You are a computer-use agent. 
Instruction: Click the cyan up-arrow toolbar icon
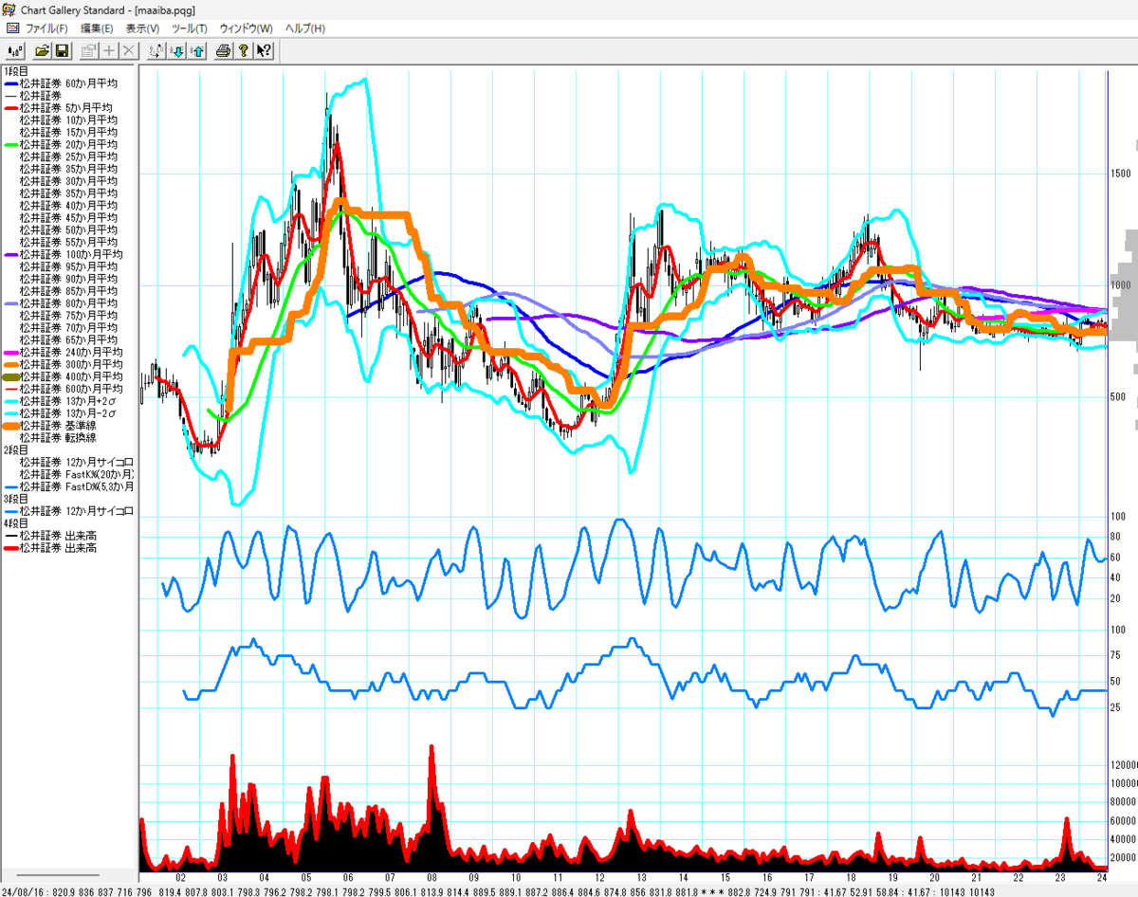196,50
